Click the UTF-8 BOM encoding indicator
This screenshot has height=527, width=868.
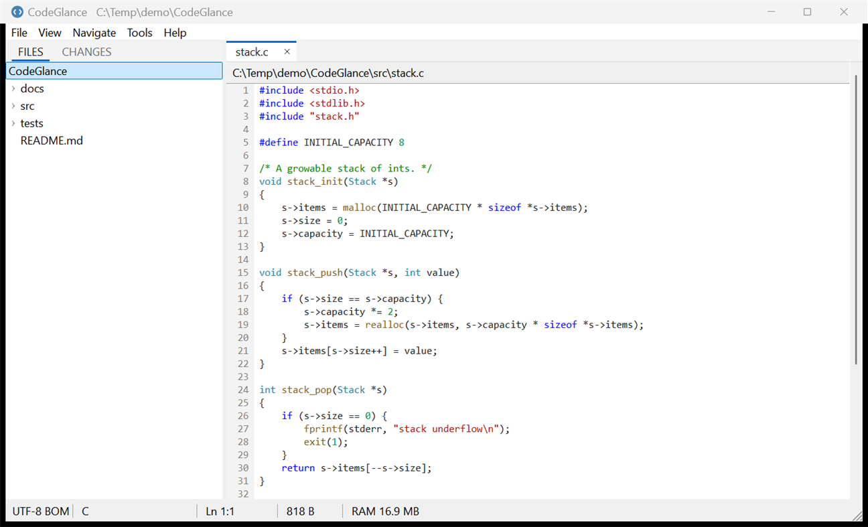pyautogui.click(x=41, y=512)
